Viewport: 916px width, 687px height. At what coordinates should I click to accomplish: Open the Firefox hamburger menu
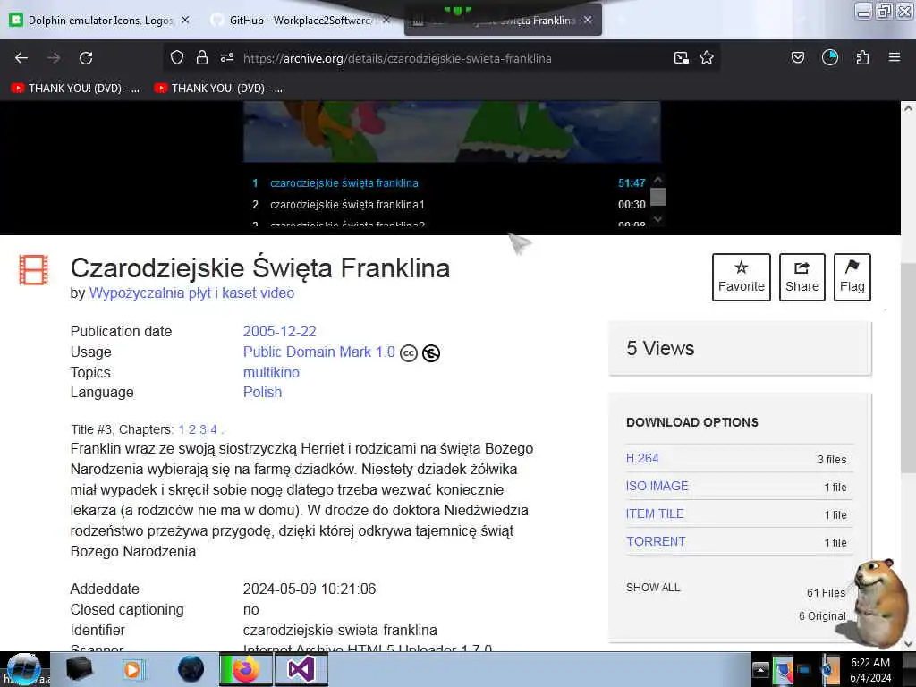click(895, 57)
